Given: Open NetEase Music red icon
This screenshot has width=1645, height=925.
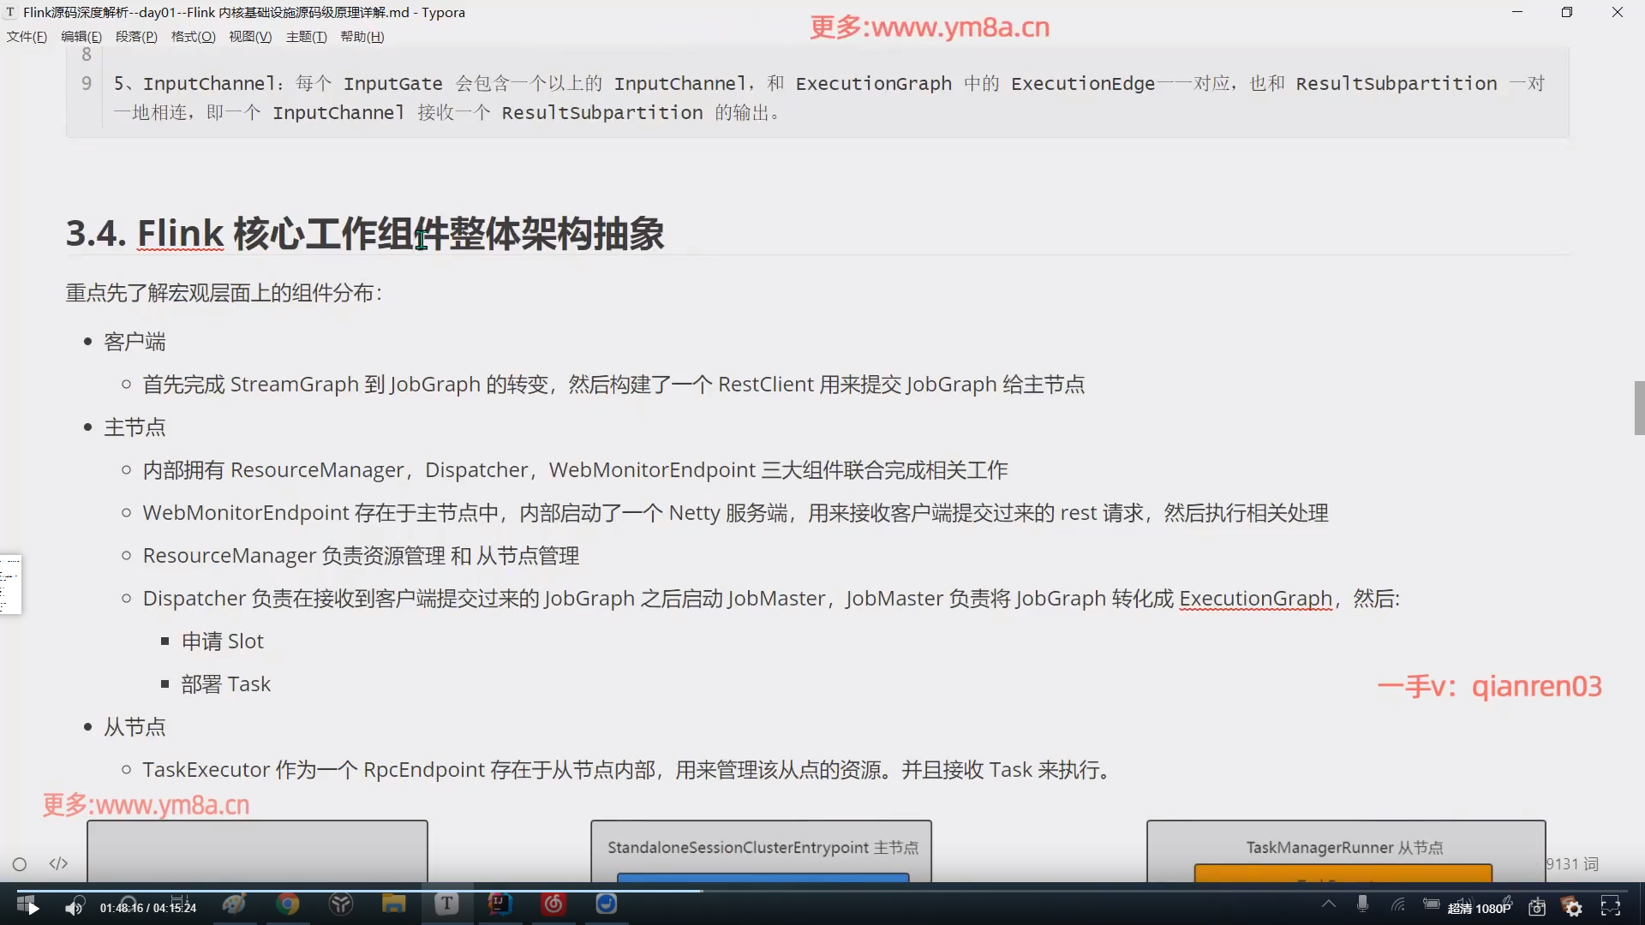Looking at the screenshot, I should coord(553,904).
